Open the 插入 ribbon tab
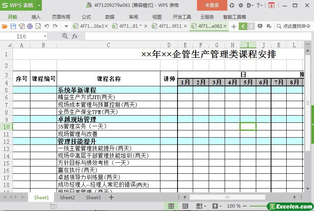This screenshot has width=314, height=211. (36, 17)
